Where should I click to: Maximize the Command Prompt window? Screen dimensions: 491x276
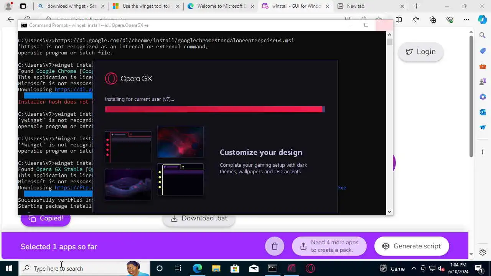coord(366,25)
